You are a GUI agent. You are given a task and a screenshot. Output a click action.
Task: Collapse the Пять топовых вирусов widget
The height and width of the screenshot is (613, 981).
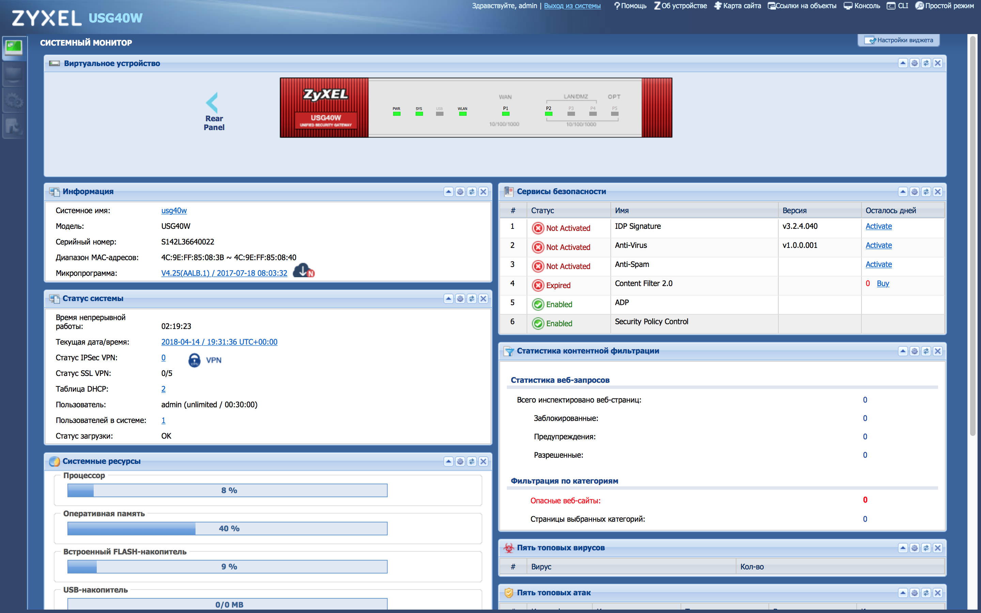click(x=903, y=548)
